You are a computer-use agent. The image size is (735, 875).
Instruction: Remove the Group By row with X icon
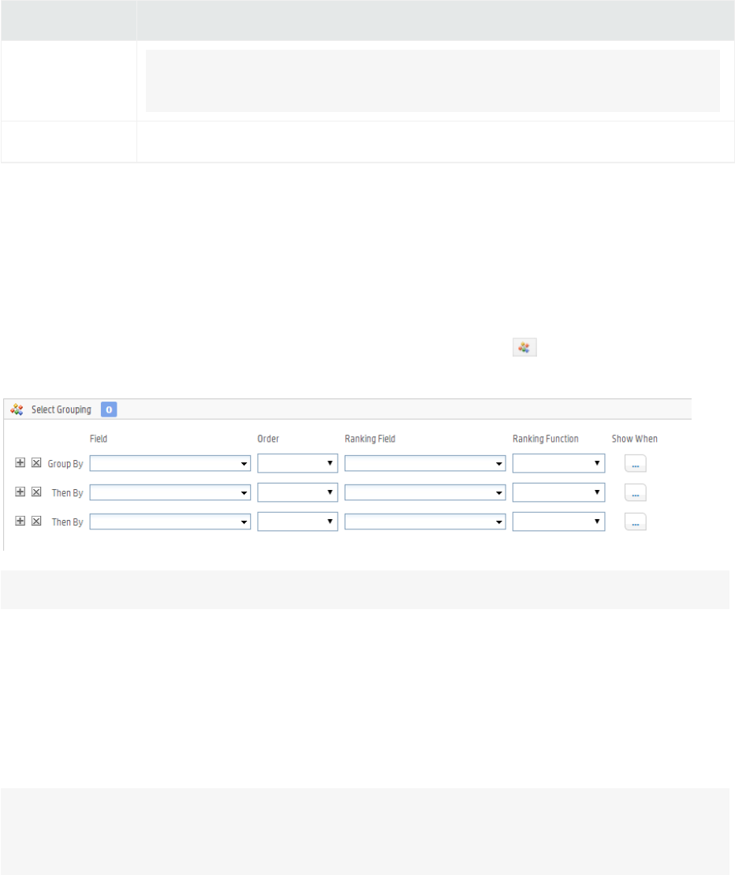[x=35, y=464]
